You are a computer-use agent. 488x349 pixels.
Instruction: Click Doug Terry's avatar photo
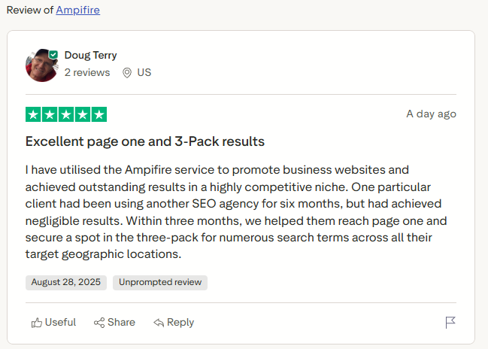pos(39,66)
